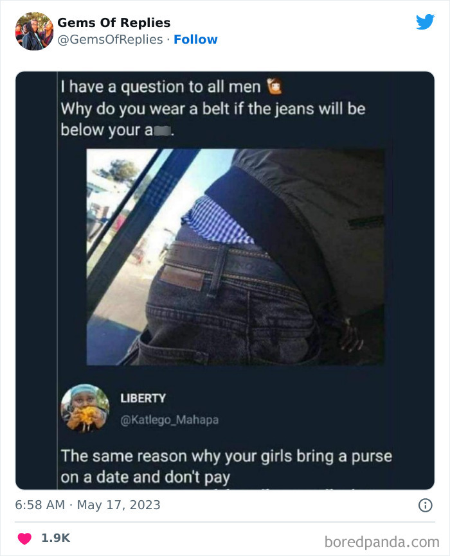This screenshot has width=450, height=556.
Task: Open the @GemsOfReplies handle
Action: coord(110,39)
